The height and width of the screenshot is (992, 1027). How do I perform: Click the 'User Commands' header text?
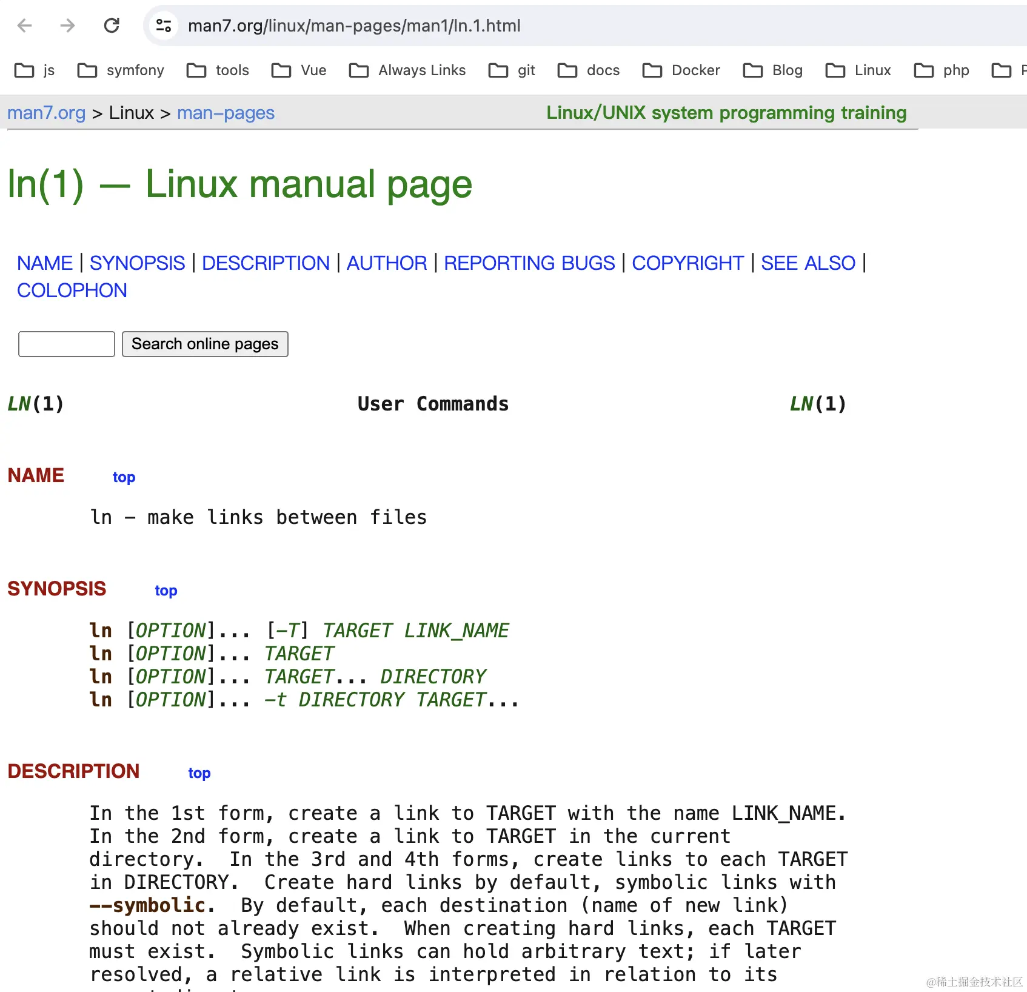click(433, 404)
